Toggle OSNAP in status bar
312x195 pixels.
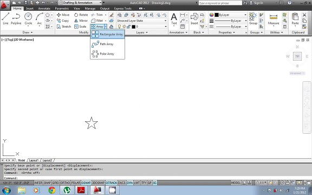(86, 183)
